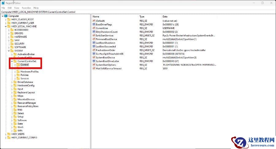276x149 pixels.
Task: Open the Favorites menu
Action: (x=26, y=8)
